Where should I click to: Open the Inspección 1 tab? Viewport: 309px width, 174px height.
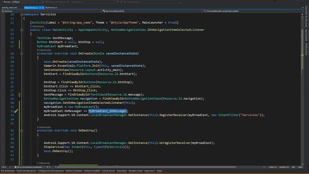(150, 171)
